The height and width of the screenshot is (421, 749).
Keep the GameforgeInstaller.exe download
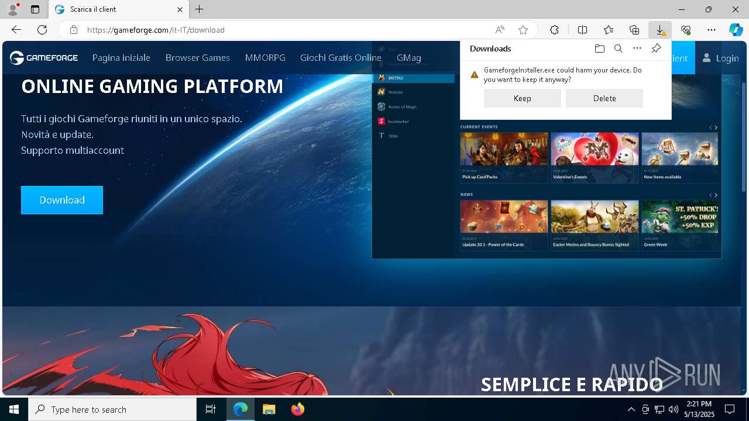pyautogui.click(x=523, y=98)
